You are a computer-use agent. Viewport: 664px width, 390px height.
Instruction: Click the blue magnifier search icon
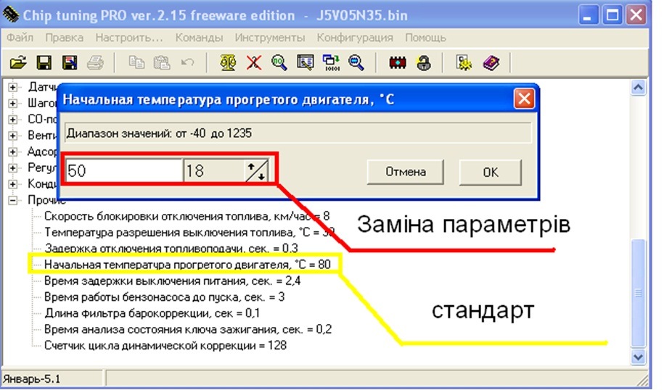(356, 62)
